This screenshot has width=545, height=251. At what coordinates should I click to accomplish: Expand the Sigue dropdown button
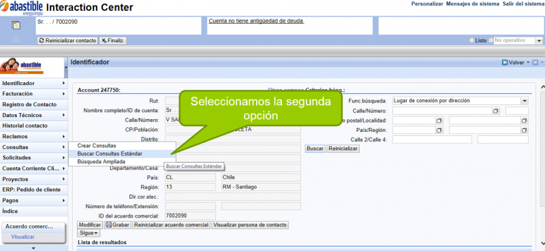click(89, 233)
